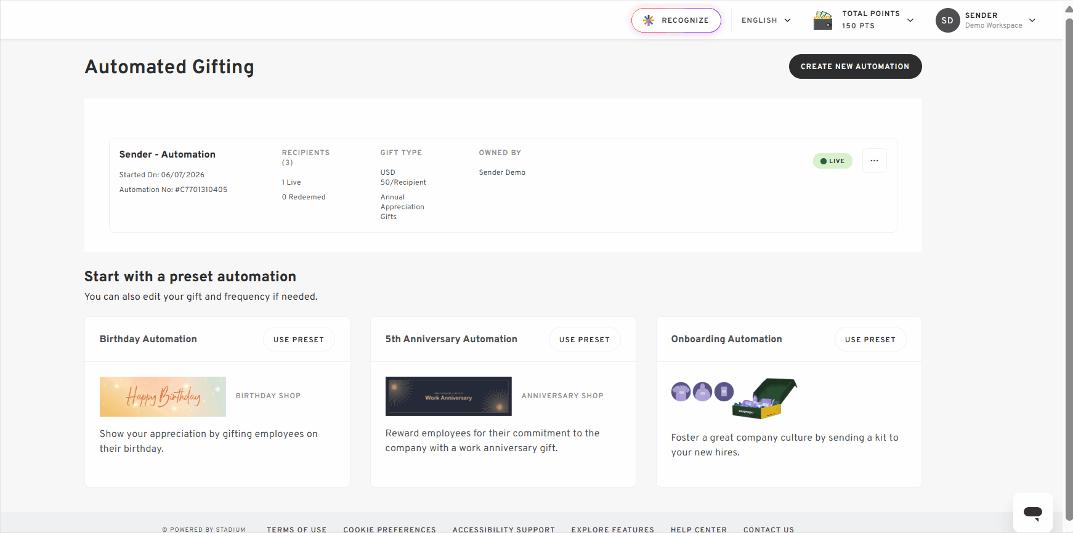The height and width of the screenshot is (533, 1073).
Task: Click the purple hoodie kit icon
Action: [x=702, y=391]
